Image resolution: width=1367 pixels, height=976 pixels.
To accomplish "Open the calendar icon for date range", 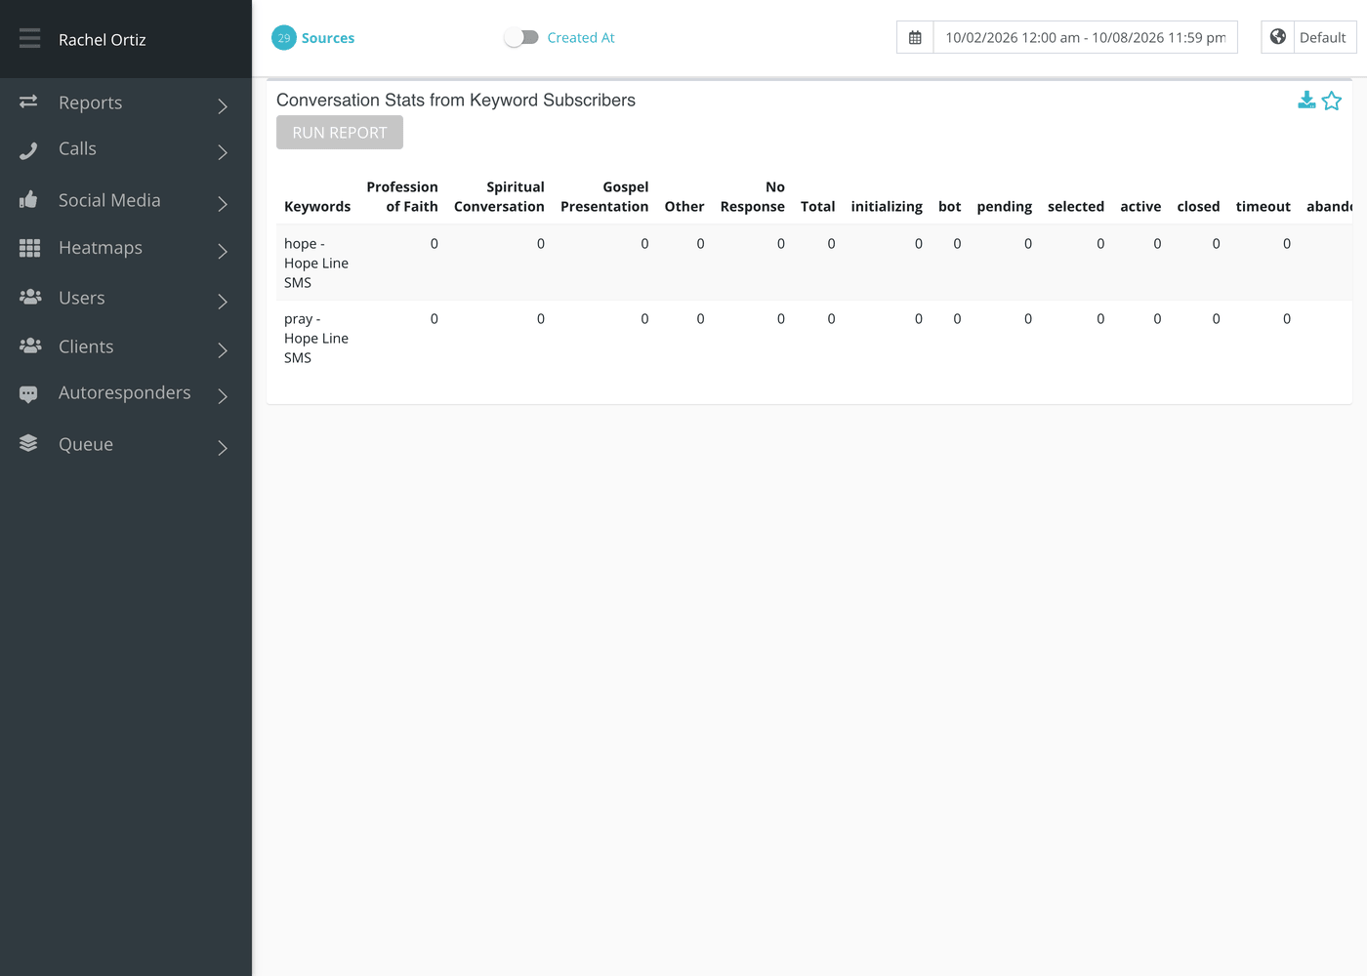I will click(x=915, y=37).
